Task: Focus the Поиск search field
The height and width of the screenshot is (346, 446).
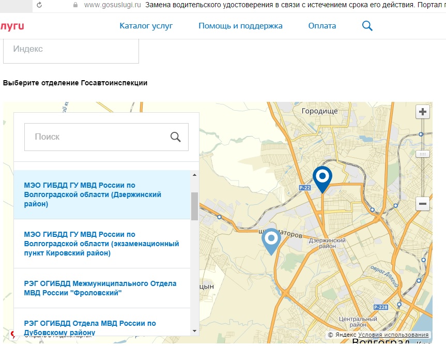Action: point(106,137)
